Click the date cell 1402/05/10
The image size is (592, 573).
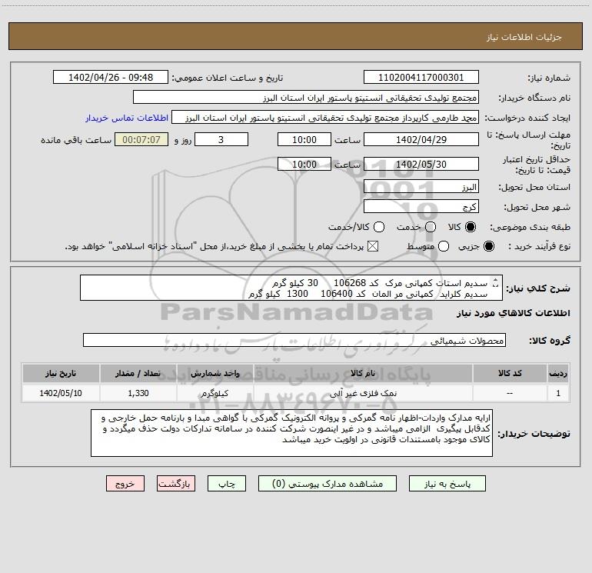[x=61, y=393]
